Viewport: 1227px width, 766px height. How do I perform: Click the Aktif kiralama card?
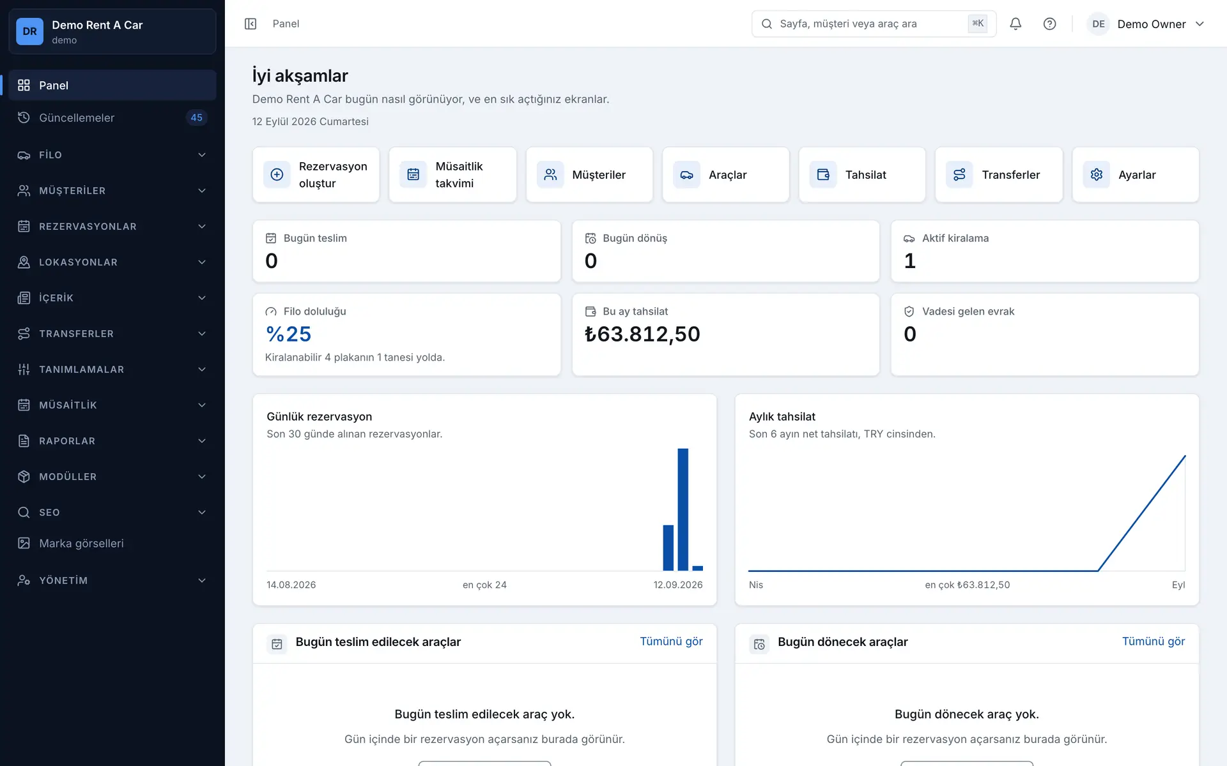(x=1045, y=251)
